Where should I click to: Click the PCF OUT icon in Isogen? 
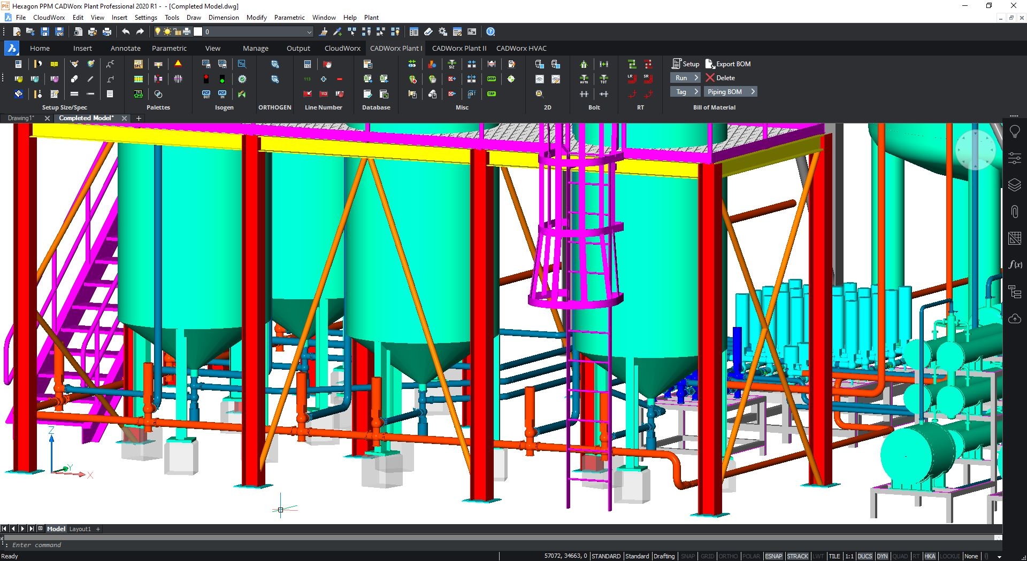(206, 94)
